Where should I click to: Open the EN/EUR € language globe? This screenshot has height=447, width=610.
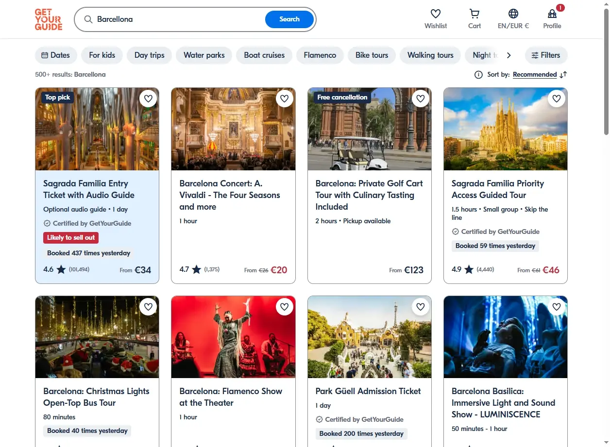(513, 14)
